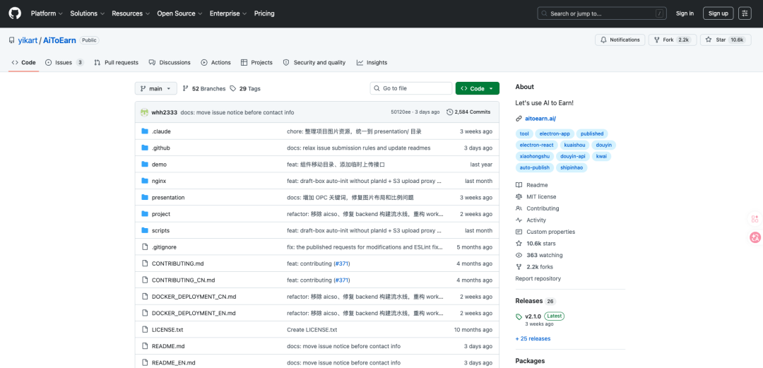Click the Notifications button
The width and height of the screenshot is (763, 368).
[620, 40]
